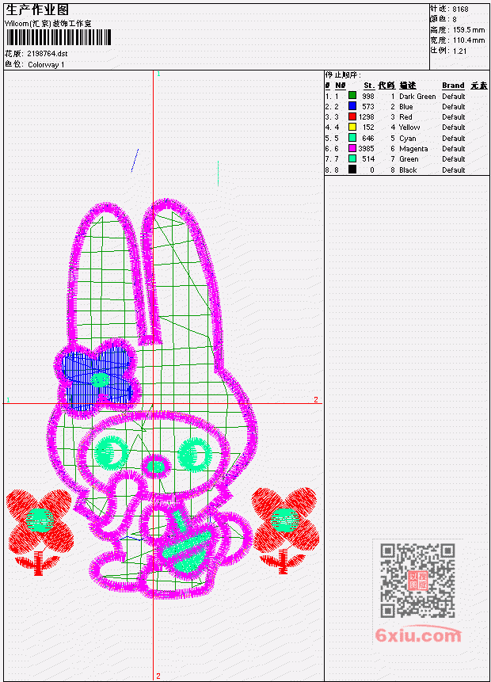This screenshot has width=491, height=682.
Task: Click 'Default' brand in the Magenta row
Action: pyautogui.click(x=454, y=149)
